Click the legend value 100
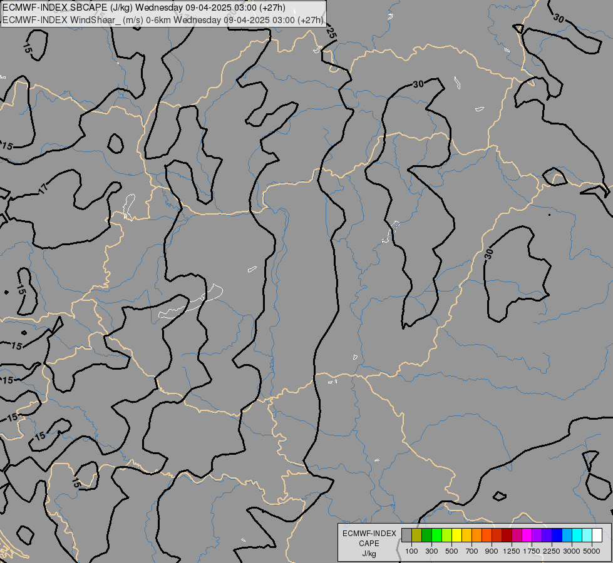Viewport: 613px width, 563px height. [411, 551]
